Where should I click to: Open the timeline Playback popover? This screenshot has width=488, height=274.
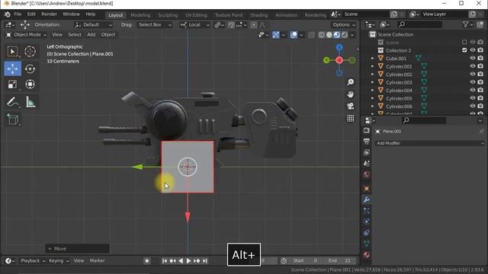click(32, 260)
